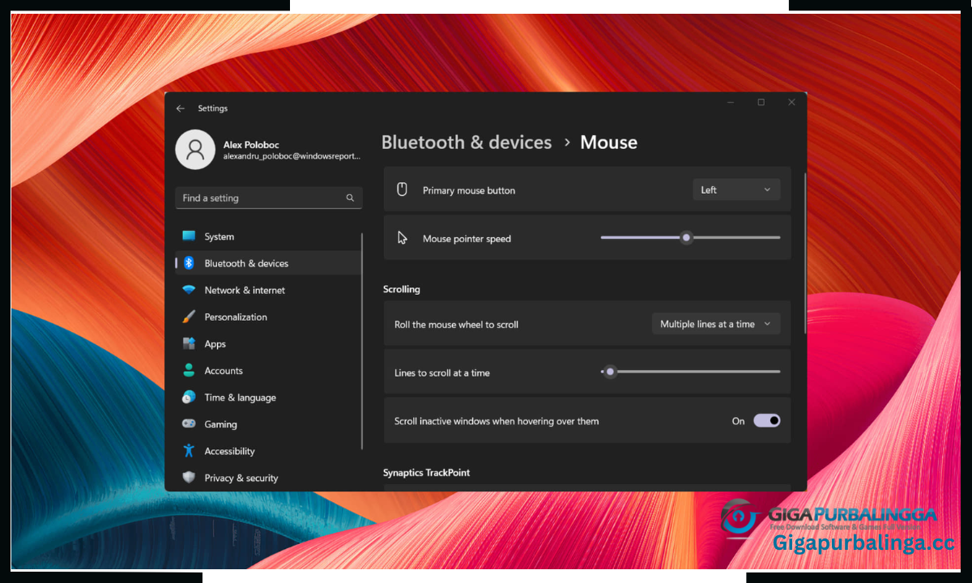
Task: Click the Gaming controller icon
Action: [189, 423]
